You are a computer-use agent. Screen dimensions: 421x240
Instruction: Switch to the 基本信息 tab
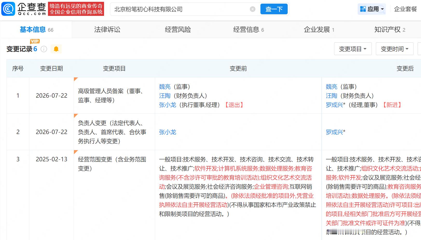[x=37, y=30]
